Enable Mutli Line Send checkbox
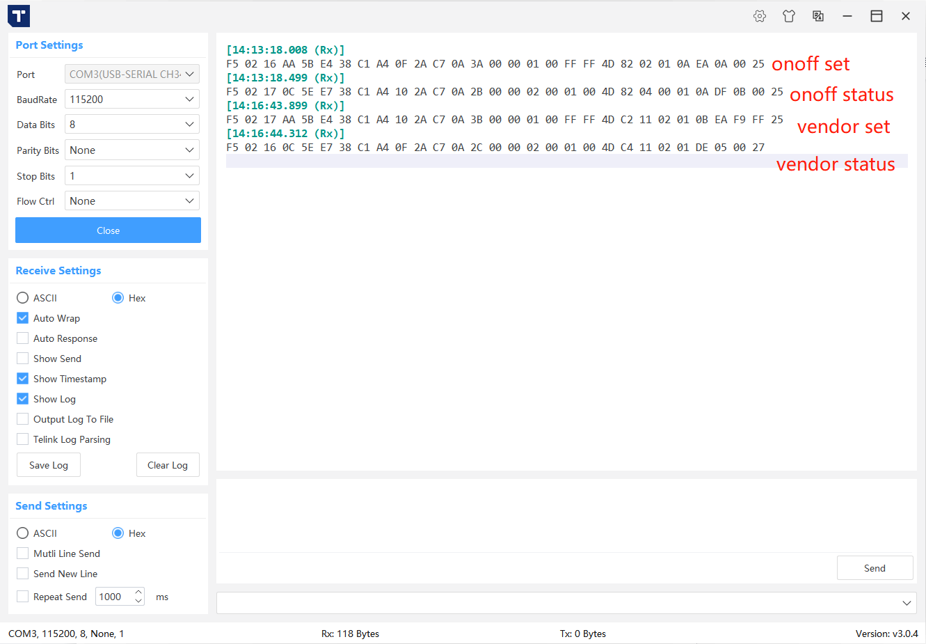 (x=23, y=553)
